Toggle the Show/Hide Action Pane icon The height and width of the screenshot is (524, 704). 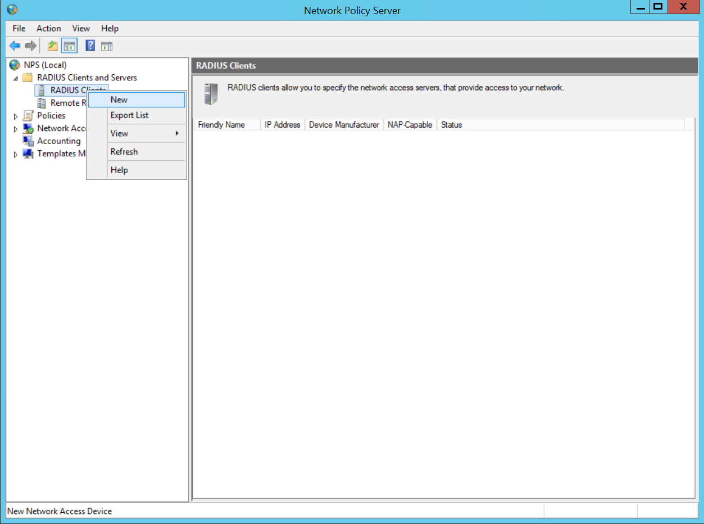(107, 46)
